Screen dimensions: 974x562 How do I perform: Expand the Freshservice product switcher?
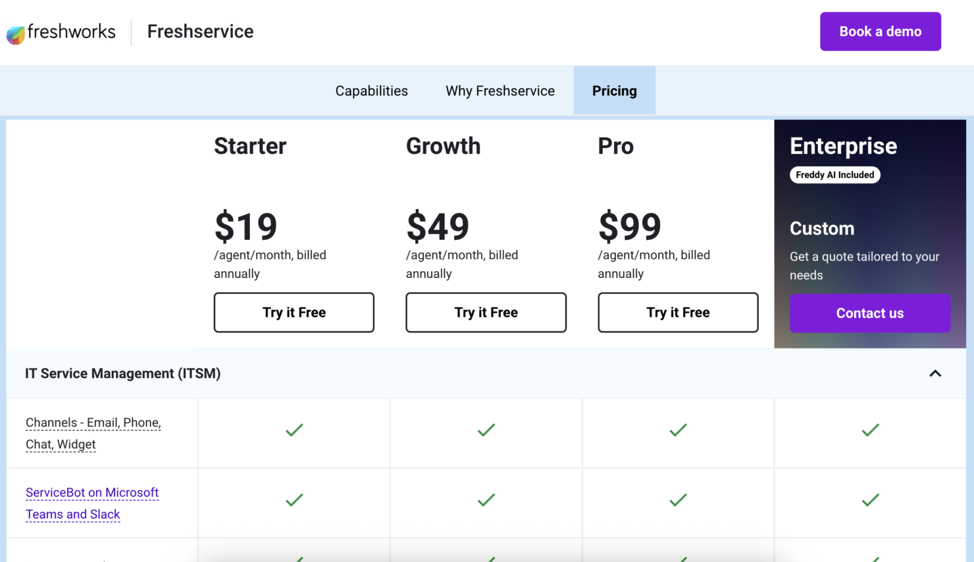(x=200, y=31)
